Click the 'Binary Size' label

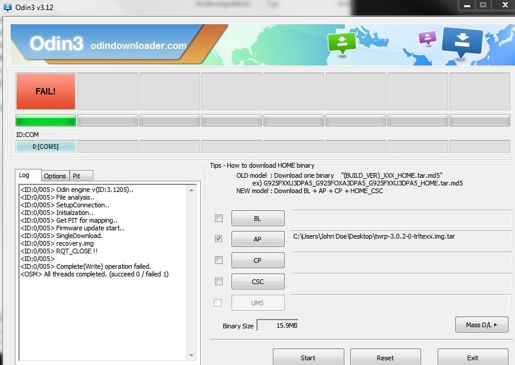coord(238,326)
